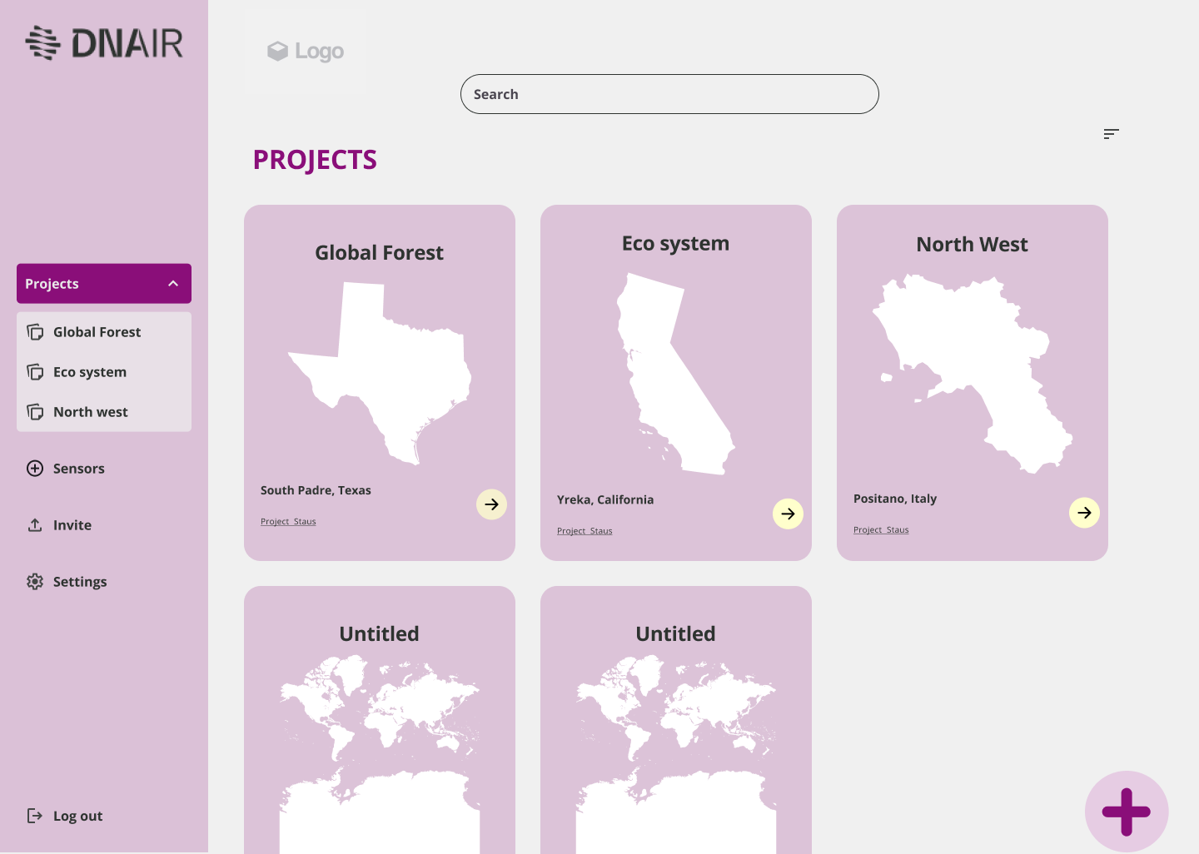Click the Log out icon
The image size is (1199, 854).
point(35,816)
